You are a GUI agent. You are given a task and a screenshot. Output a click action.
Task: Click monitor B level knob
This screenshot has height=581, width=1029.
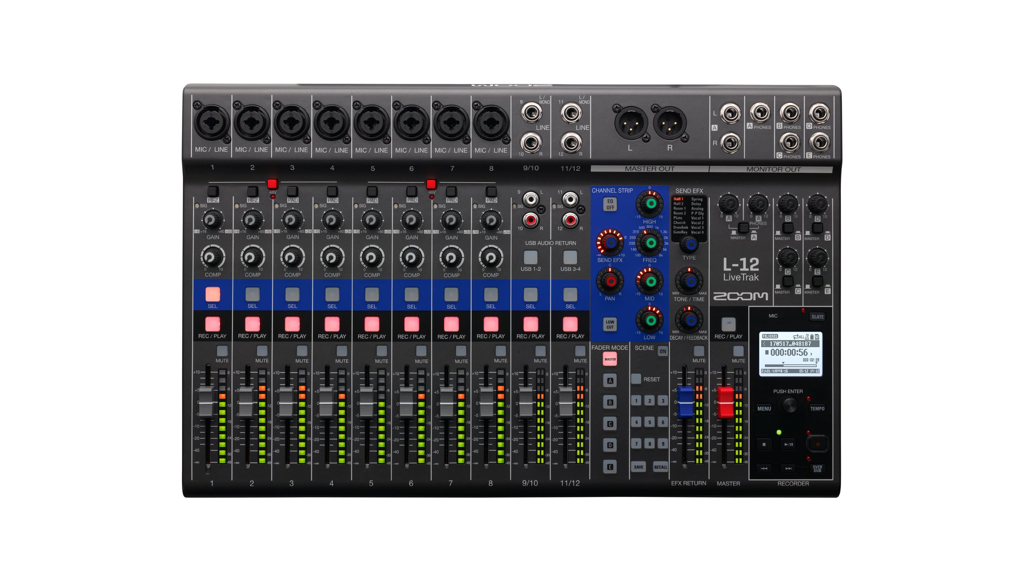coord(788,203)
